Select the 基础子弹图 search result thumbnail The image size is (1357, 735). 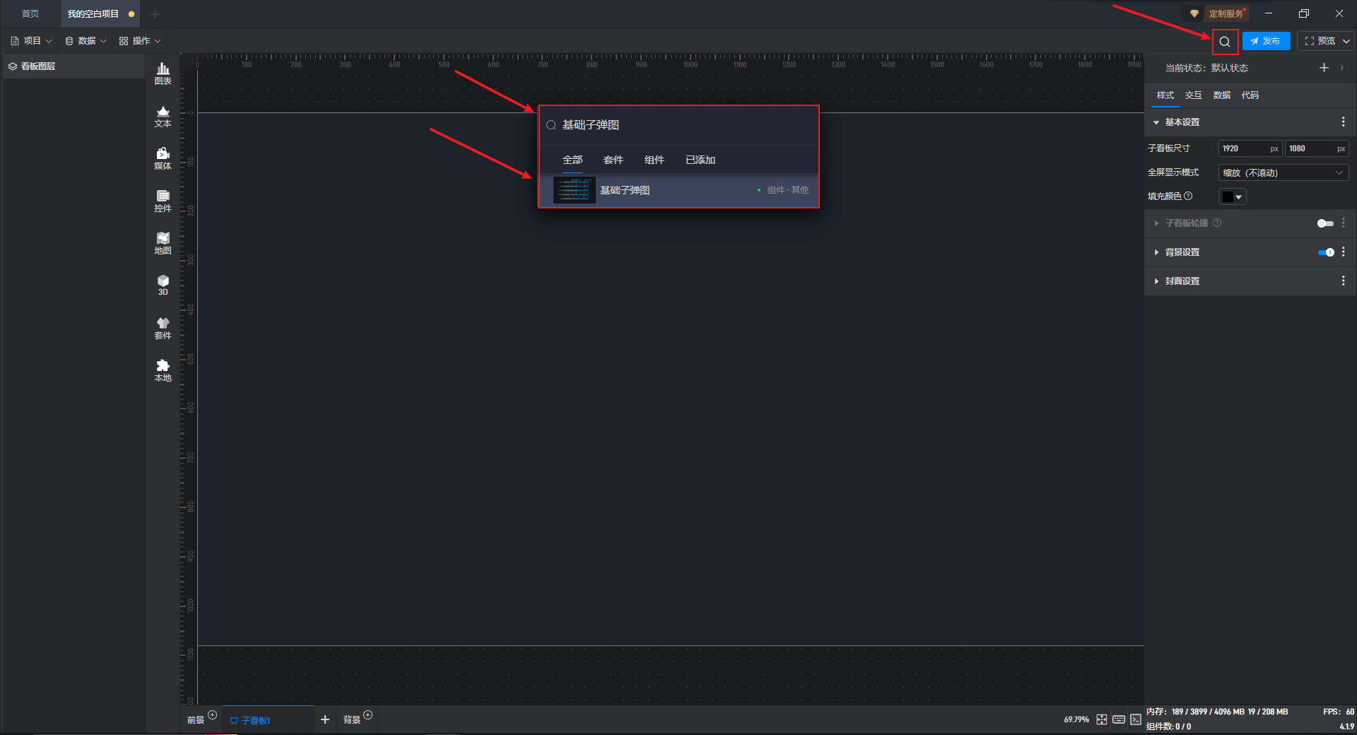click(574, 190)
